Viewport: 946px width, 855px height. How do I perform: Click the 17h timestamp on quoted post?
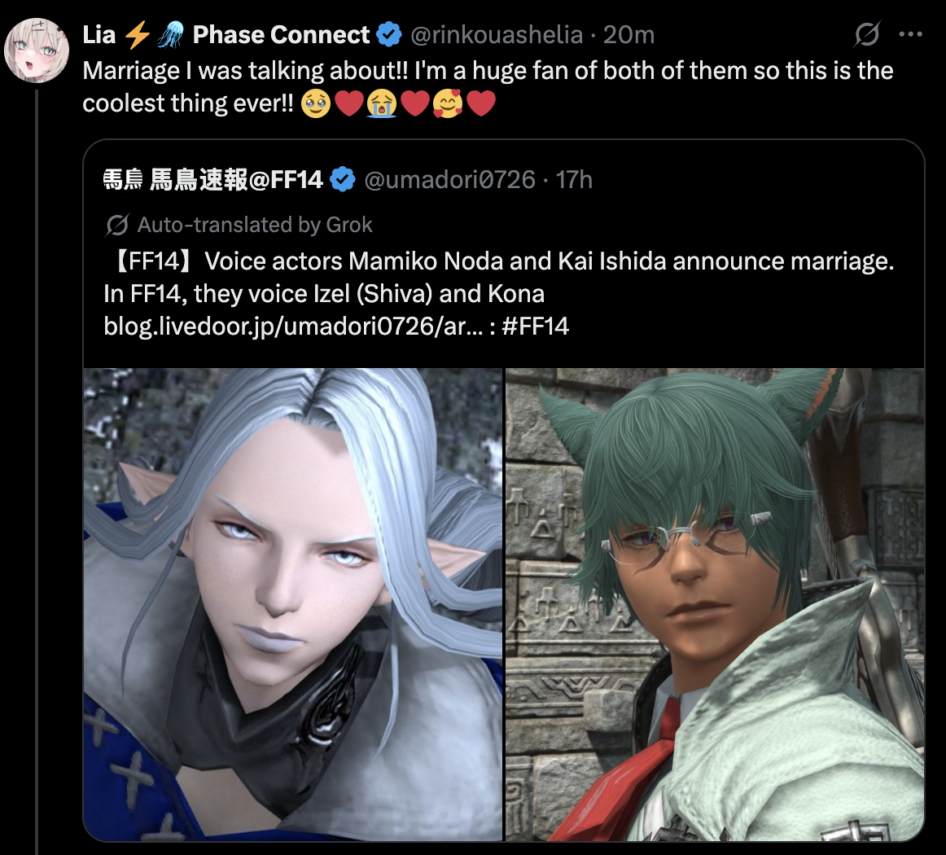574,180
